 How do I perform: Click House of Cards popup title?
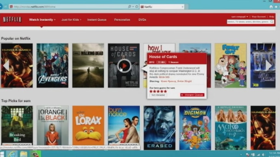(163, 57)
